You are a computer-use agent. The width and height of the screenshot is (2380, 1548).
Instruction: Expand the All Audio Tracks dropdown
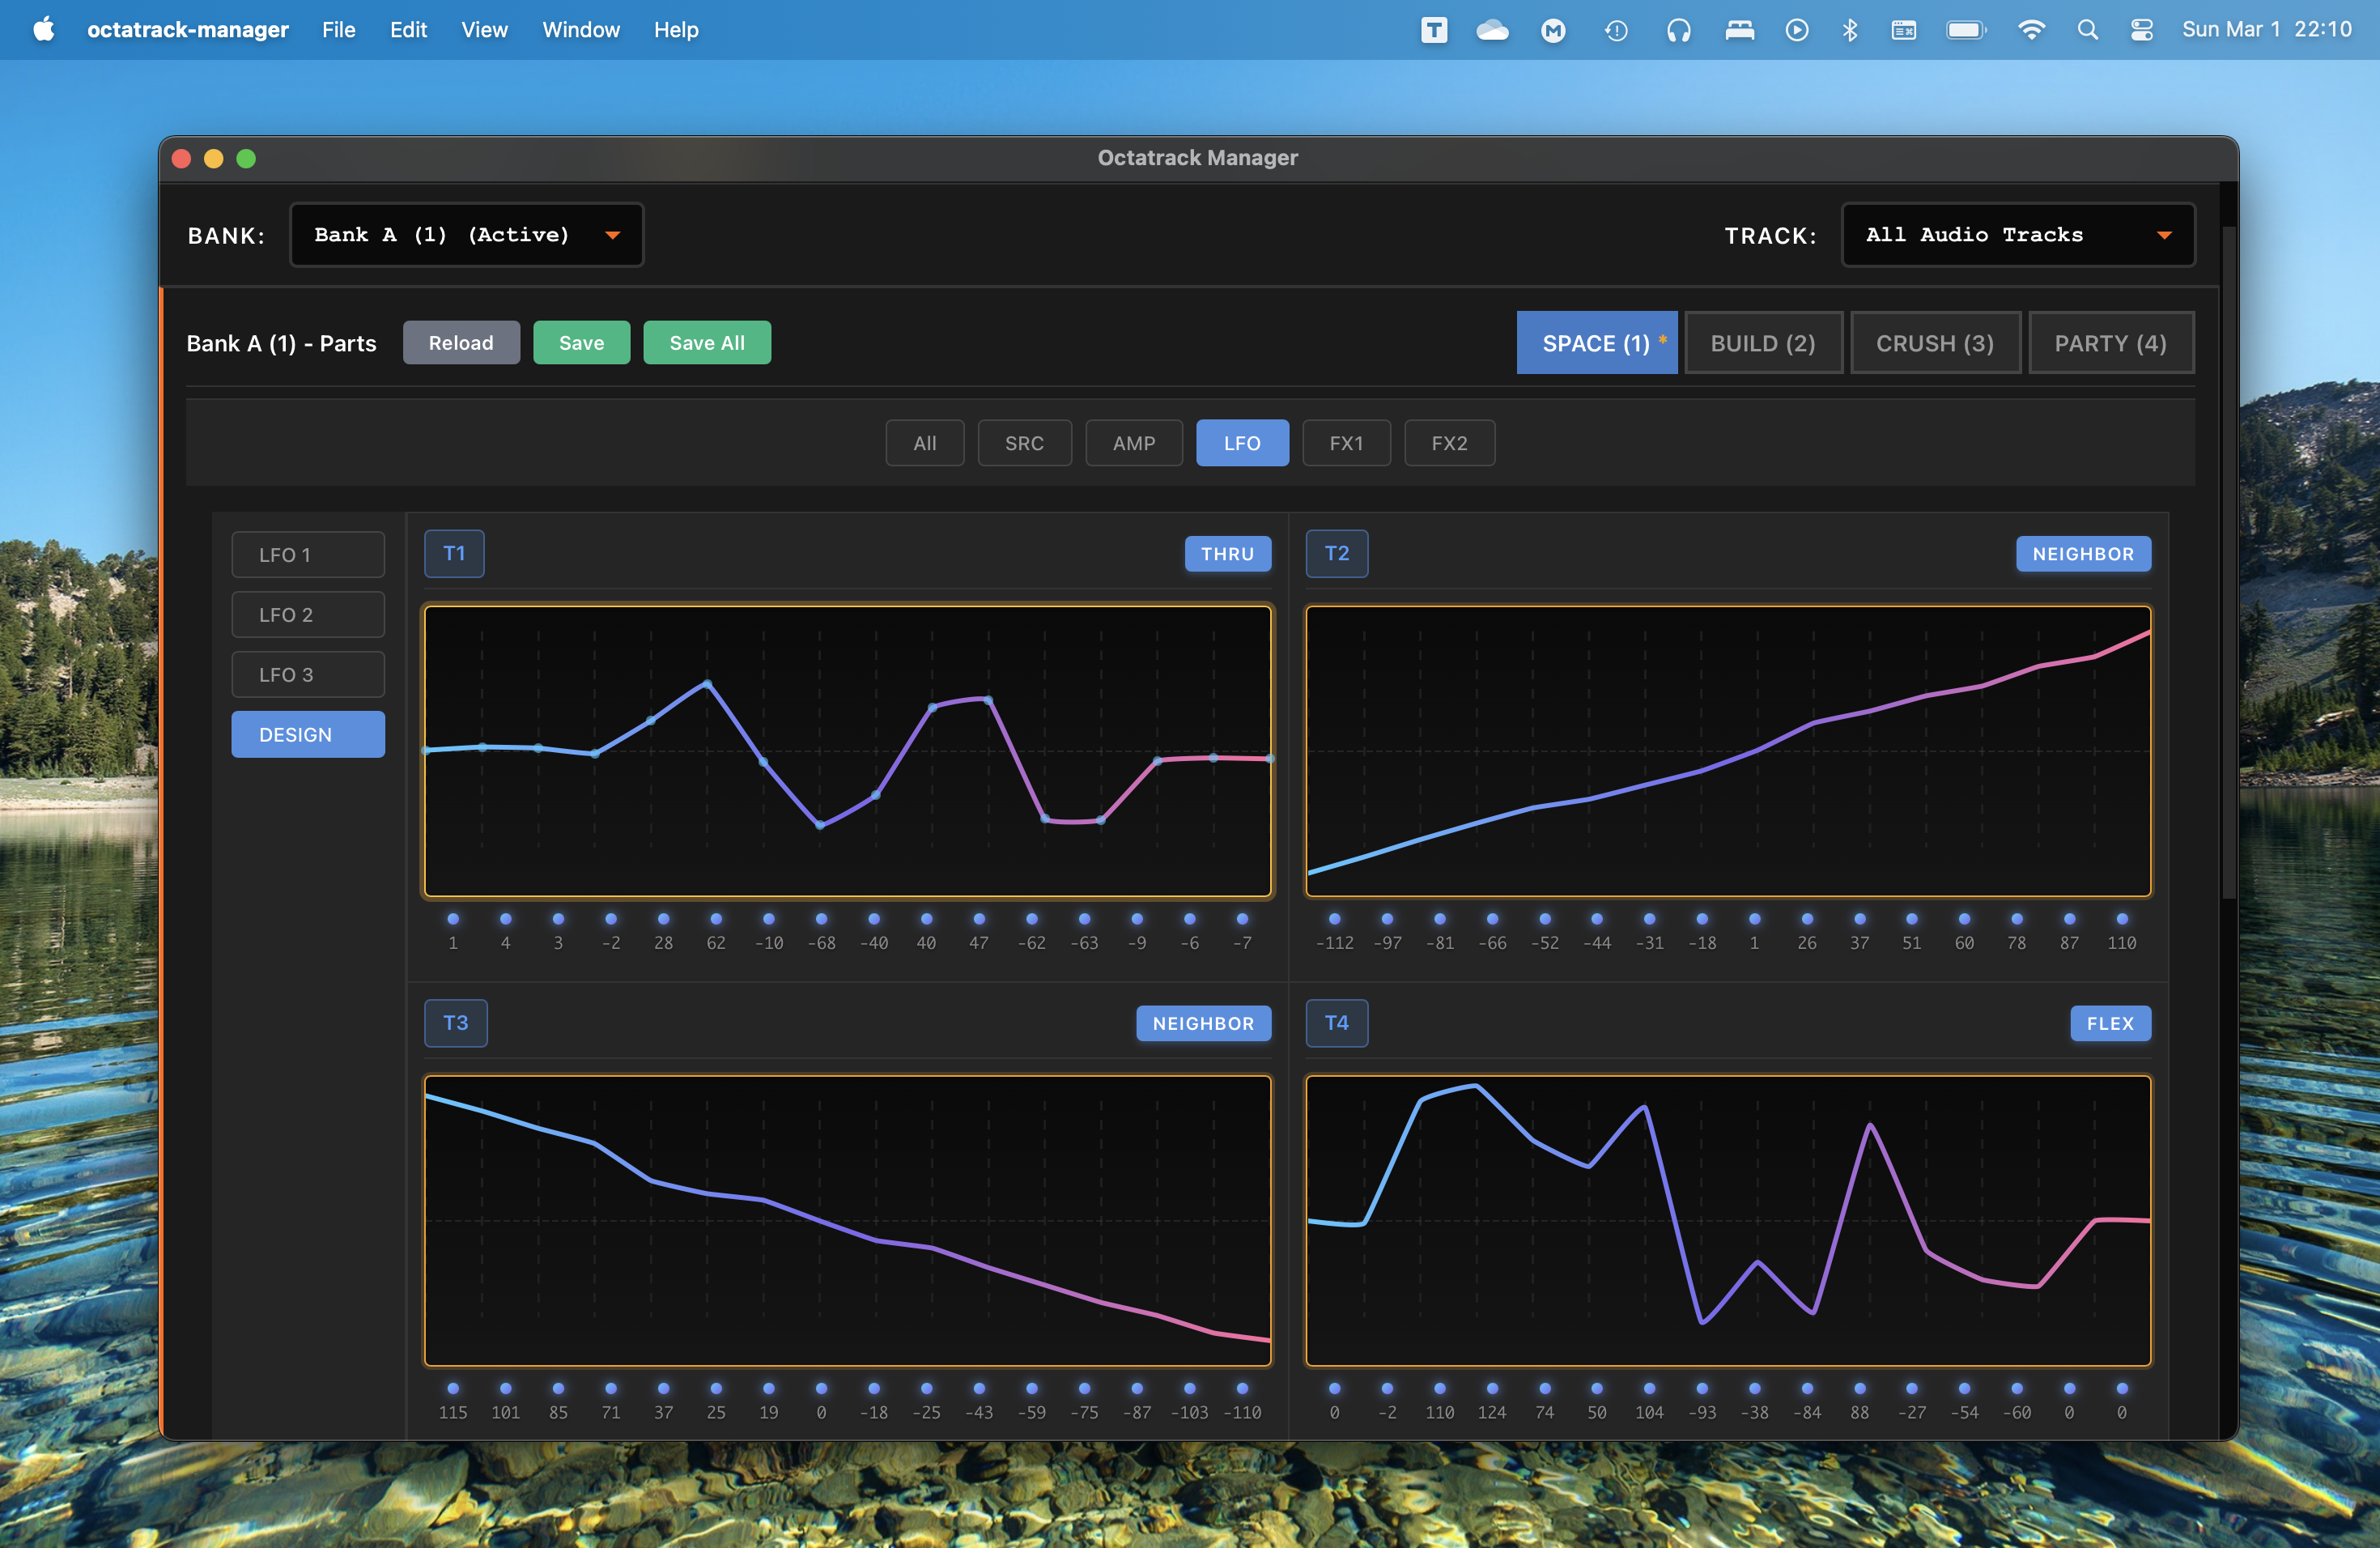tap(2017, 235)
